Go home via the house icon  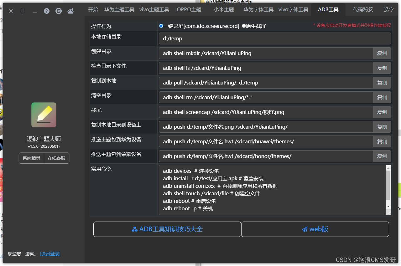point(70,11)
